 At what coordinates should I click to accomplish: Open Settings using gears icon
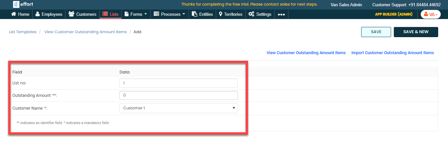tap(251, 14)
